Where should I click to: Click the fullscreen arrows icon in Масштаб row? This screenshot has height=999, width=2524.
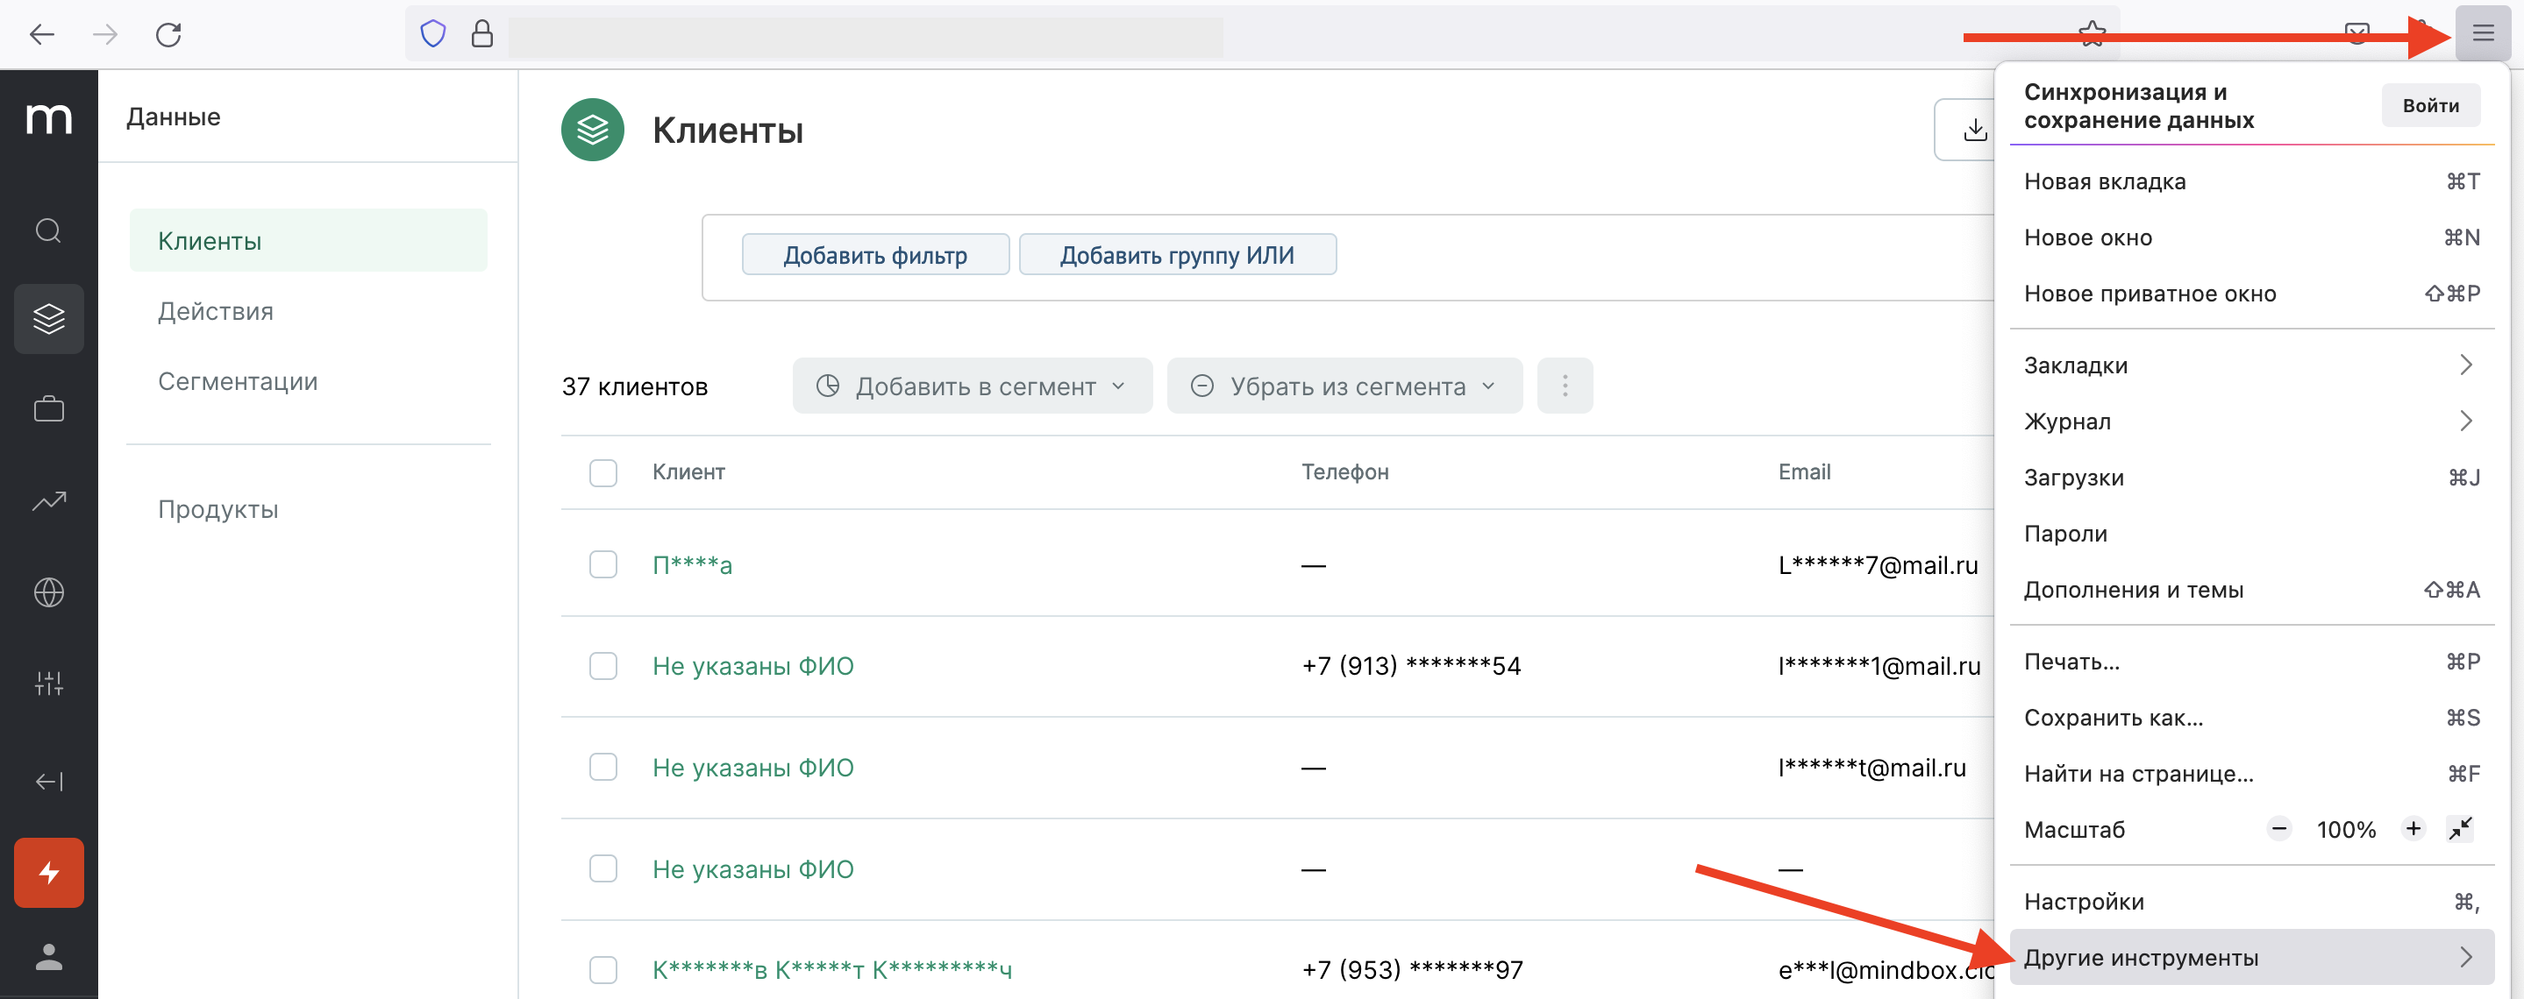[x=2460, y=830]
